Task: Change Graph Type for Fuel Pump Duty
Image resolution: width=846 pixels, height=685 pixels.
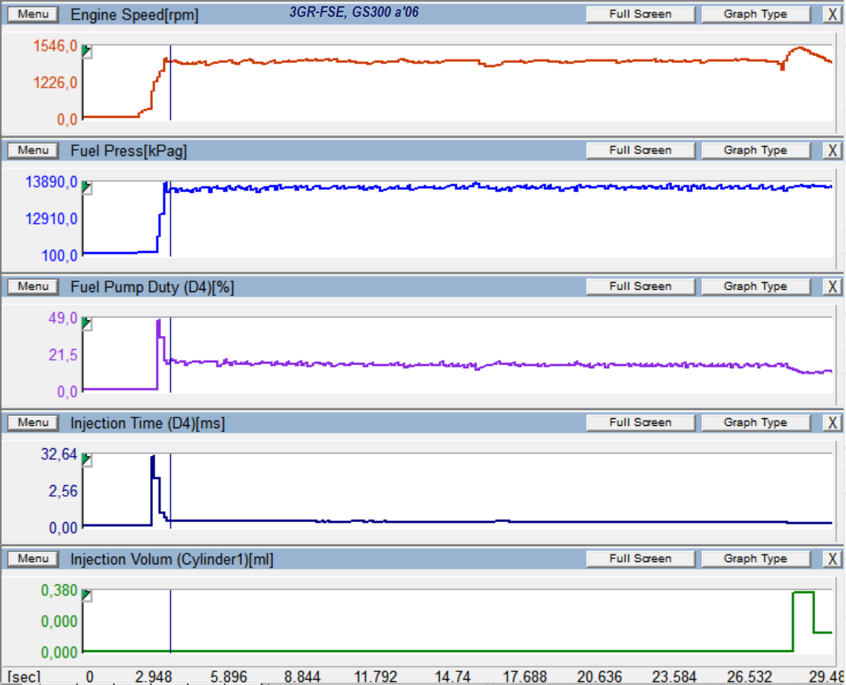Action: [755, 287]
